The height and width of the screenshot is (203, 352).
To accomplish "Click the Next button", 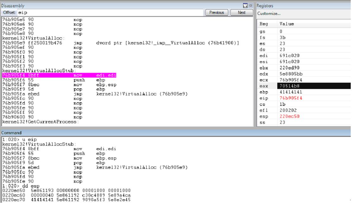I will pyautogui.click(x=242, y=13).
